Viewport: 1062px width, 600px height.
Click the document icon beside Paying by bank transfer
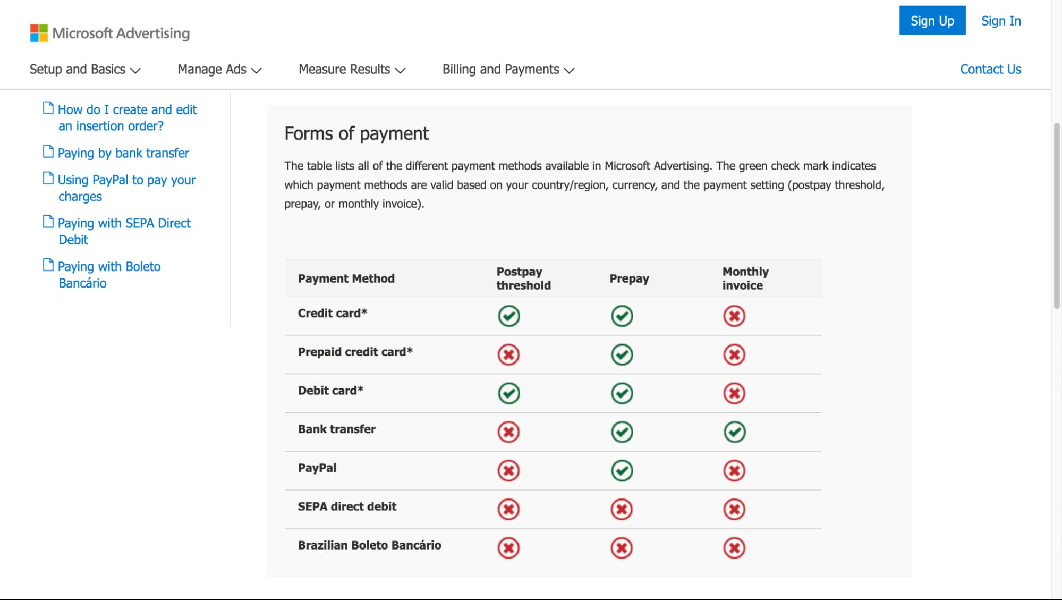[48, 152]
